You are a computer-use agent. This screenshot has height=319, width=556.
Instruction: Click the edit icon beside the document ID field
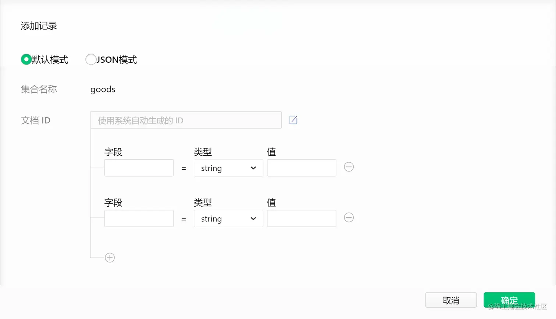(x=293, y=120)
